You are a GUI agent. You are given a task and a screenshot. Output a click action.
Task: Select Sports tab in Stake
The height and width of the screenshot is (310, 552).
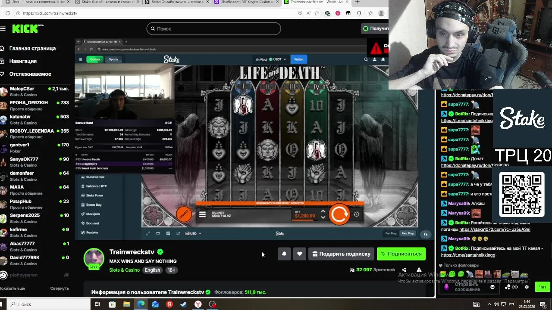pyautogui.click(x=113, y=59)
